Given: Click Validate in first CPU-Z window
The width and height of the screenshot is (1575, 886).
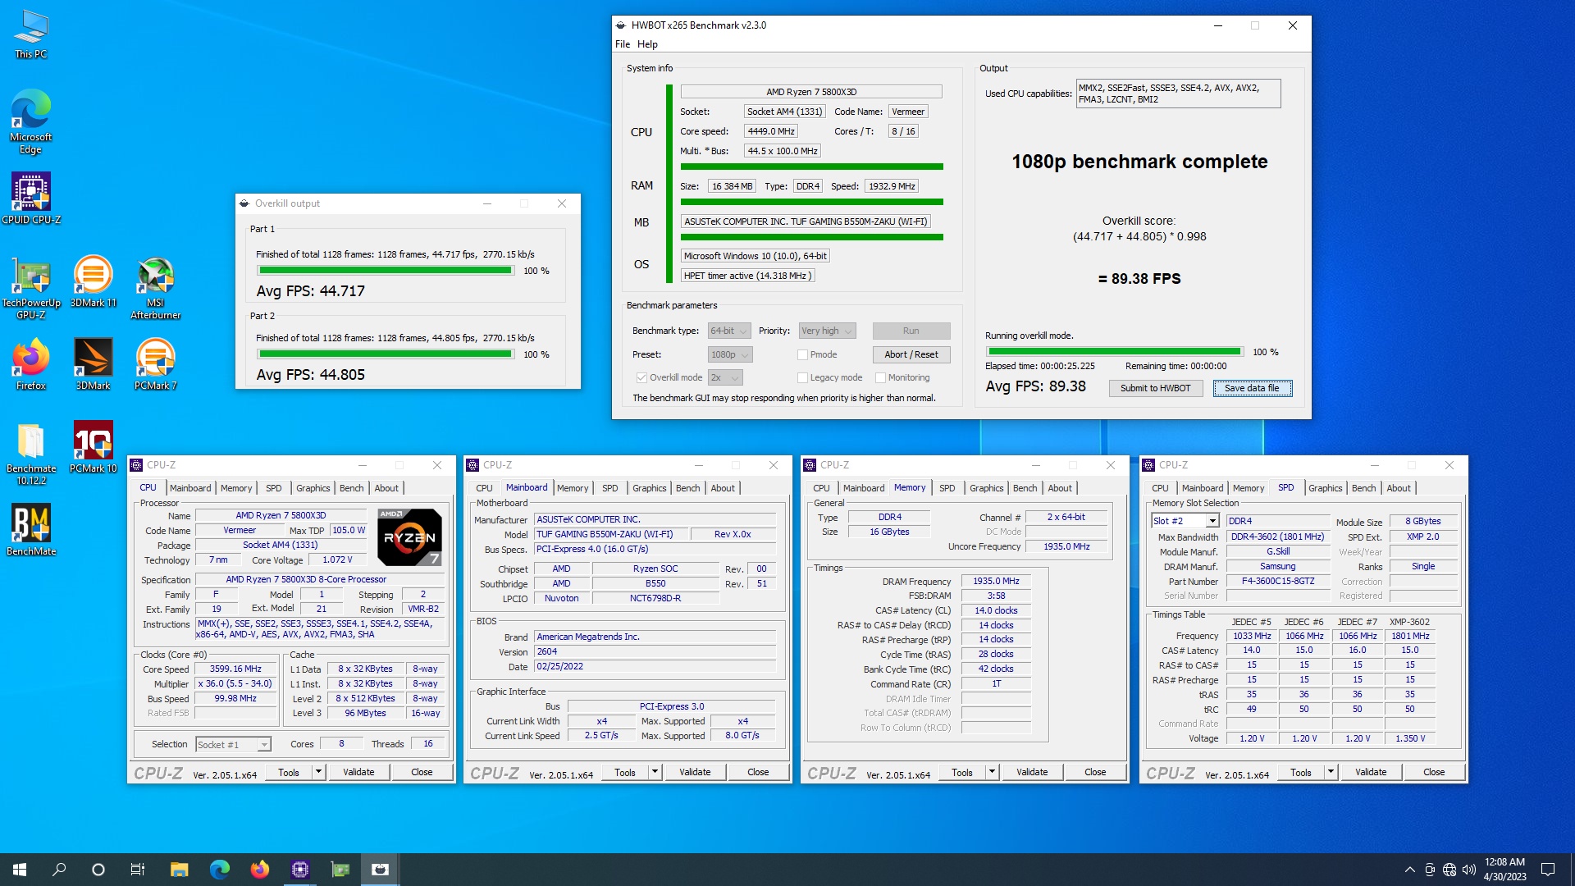Looking at the screenshot, I should pyautogui.click(x=358, y=772).
